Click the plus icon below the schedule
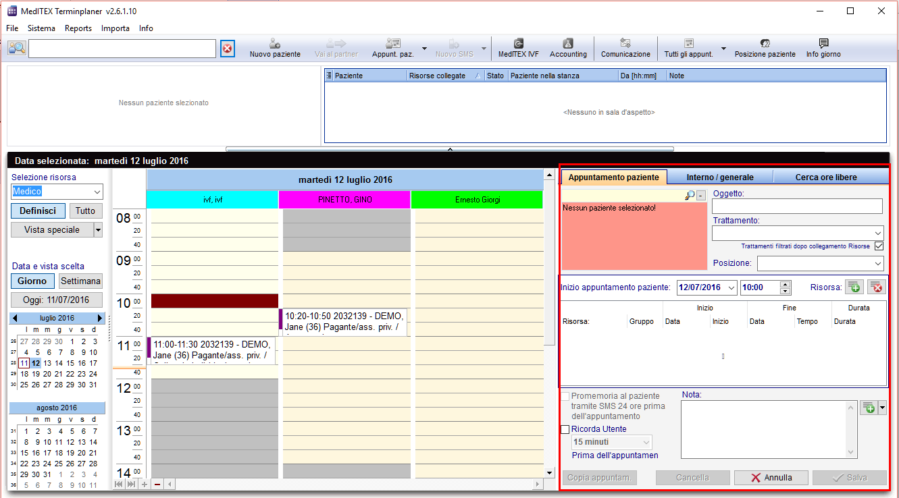Viewport: 899px width, 498px height. point(144,484)
